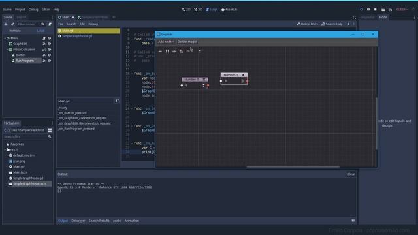Image resolution: width=418 pixels, height=235 pixels.
Task: Go to previous script history arrow
Action: [348, 24]
